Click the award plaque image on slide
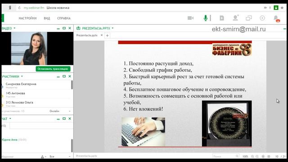This screenshot has height=162, width=288. coord(227,123)
